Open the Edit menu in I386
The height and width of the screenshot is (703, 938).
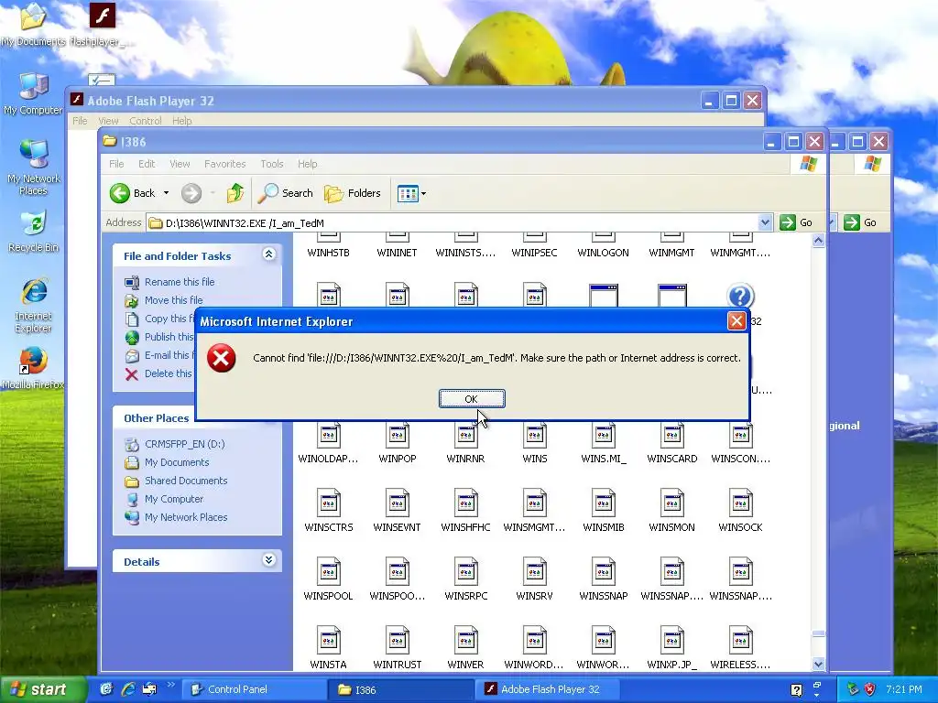pyautogui.click(x=147, y=164)
